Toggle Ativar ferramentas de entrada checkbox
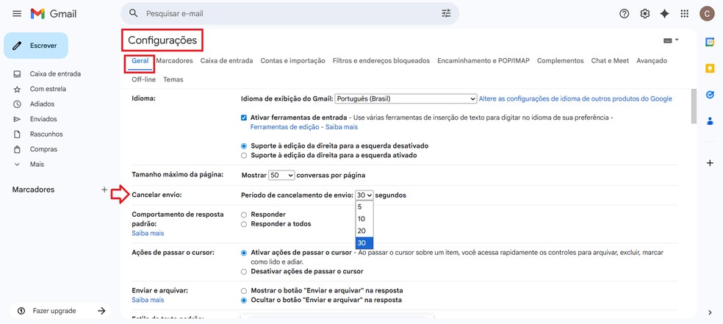Image resolution: width=723 pixels, height=324 pixels. pos(244,118)
